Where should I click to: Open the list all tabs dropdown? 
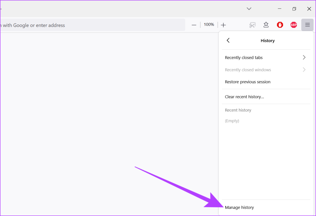pyautogui.click(x=249, y=9)
